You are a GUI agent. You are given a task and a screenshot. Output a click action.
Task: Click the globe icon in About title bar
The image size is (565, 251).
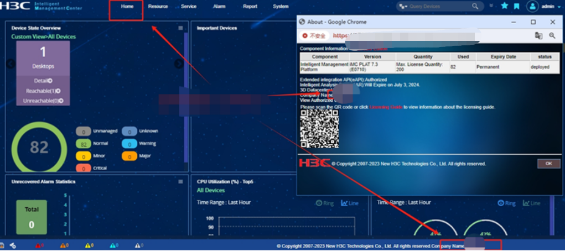point(302,22)
